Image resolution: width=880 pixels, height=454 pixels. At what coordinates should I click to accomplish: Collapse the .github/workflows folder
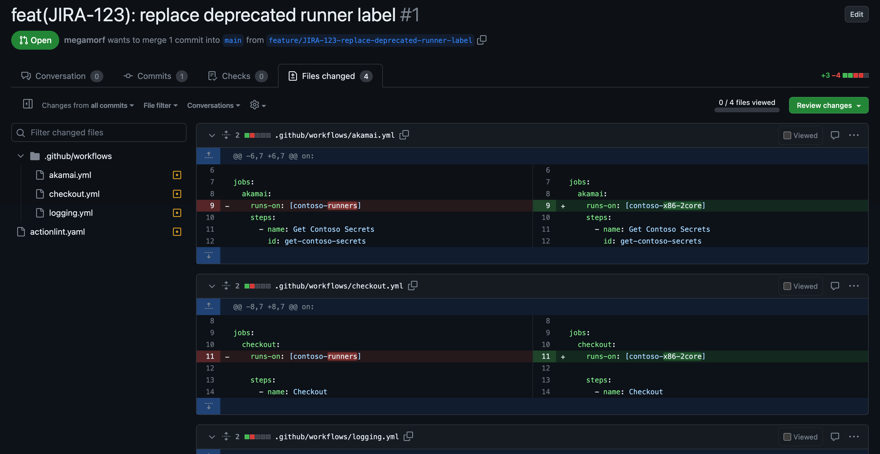[x=21, y=156]
